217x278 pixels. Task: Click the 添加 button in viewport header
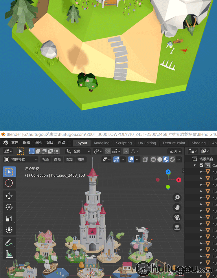click(69, 160)
